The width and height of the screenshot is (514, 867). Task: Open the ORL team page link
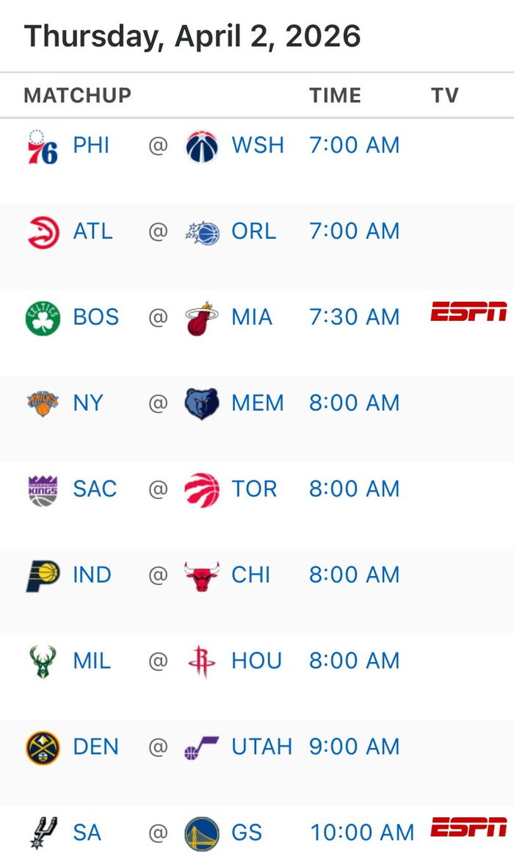[253, 231]
